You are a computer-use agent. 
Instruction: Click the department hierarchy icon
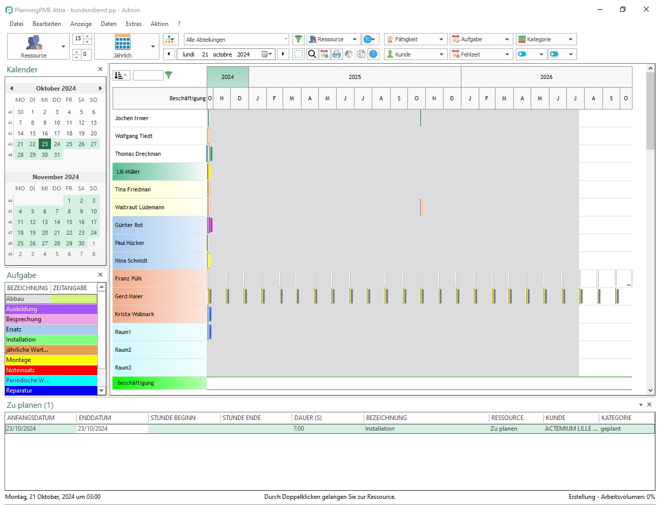click(171, 39)
